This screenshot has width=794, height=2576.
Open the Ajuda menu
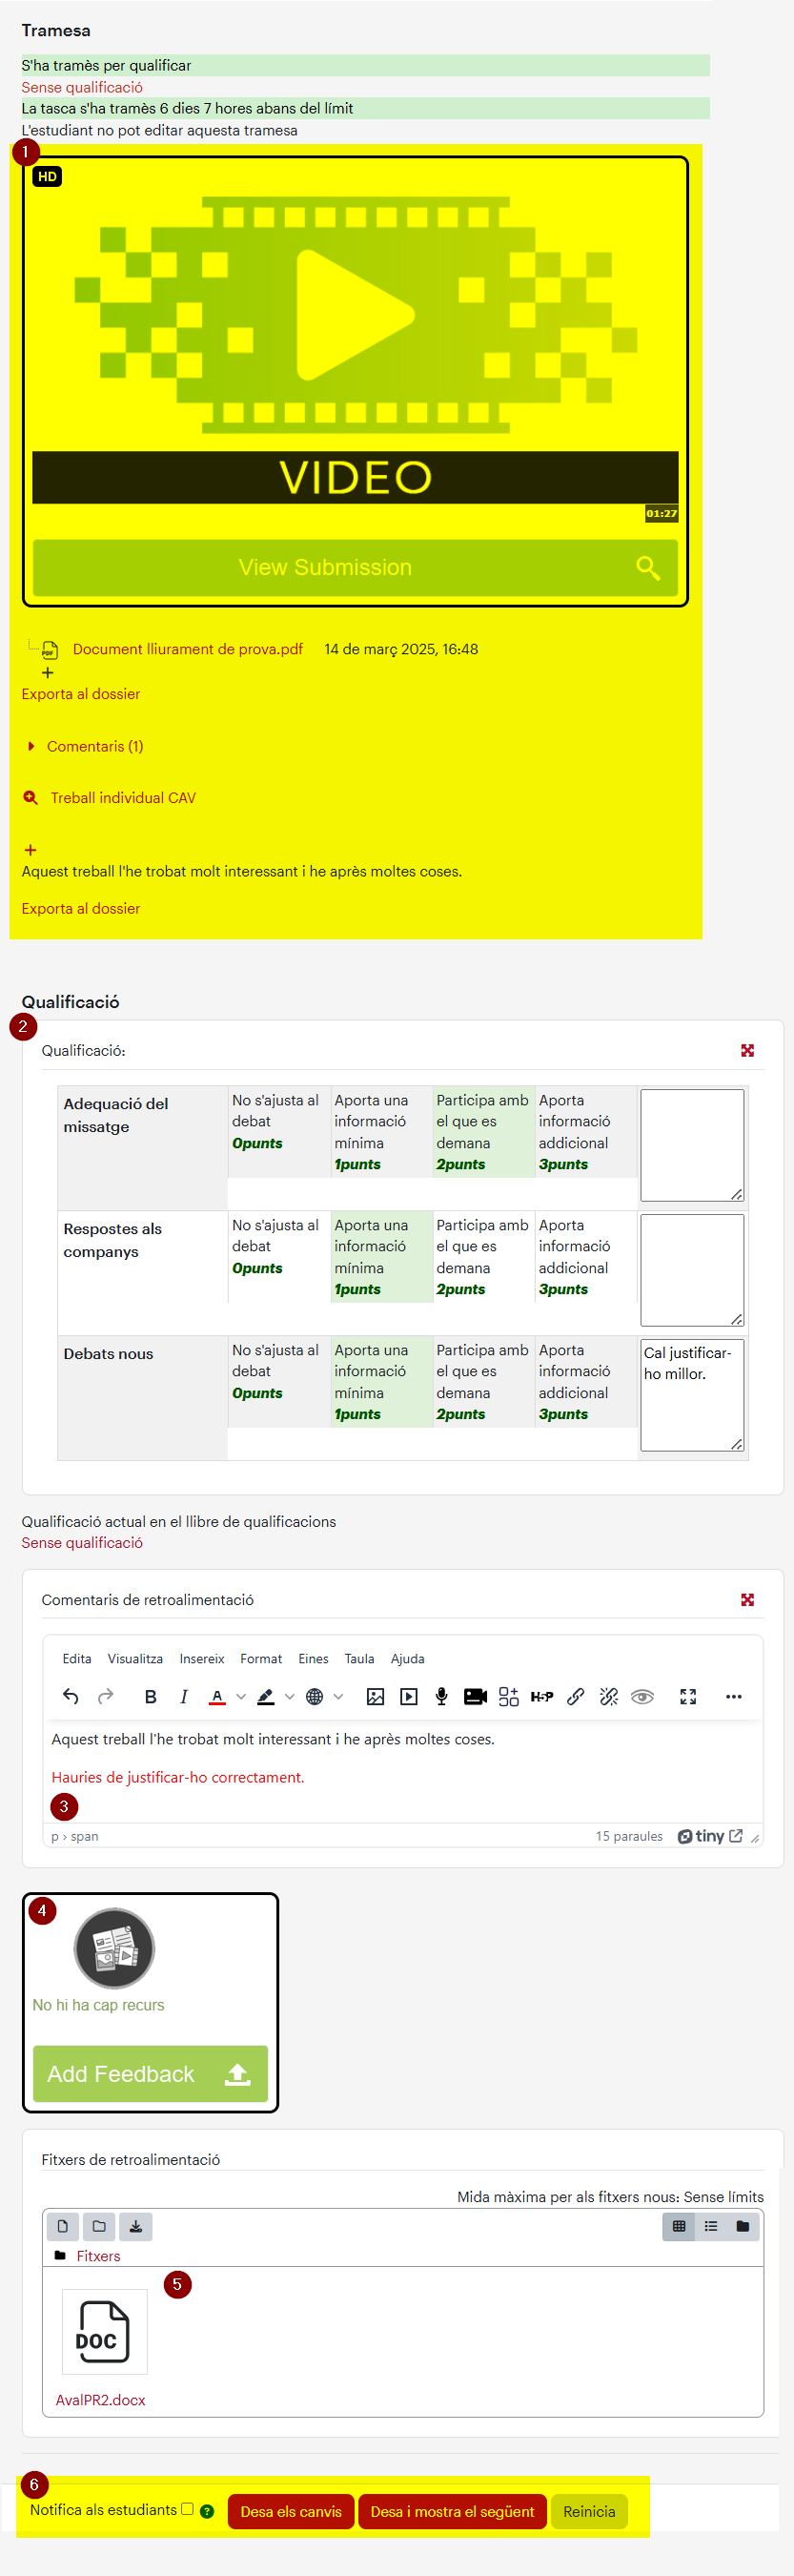(407, 1658)
